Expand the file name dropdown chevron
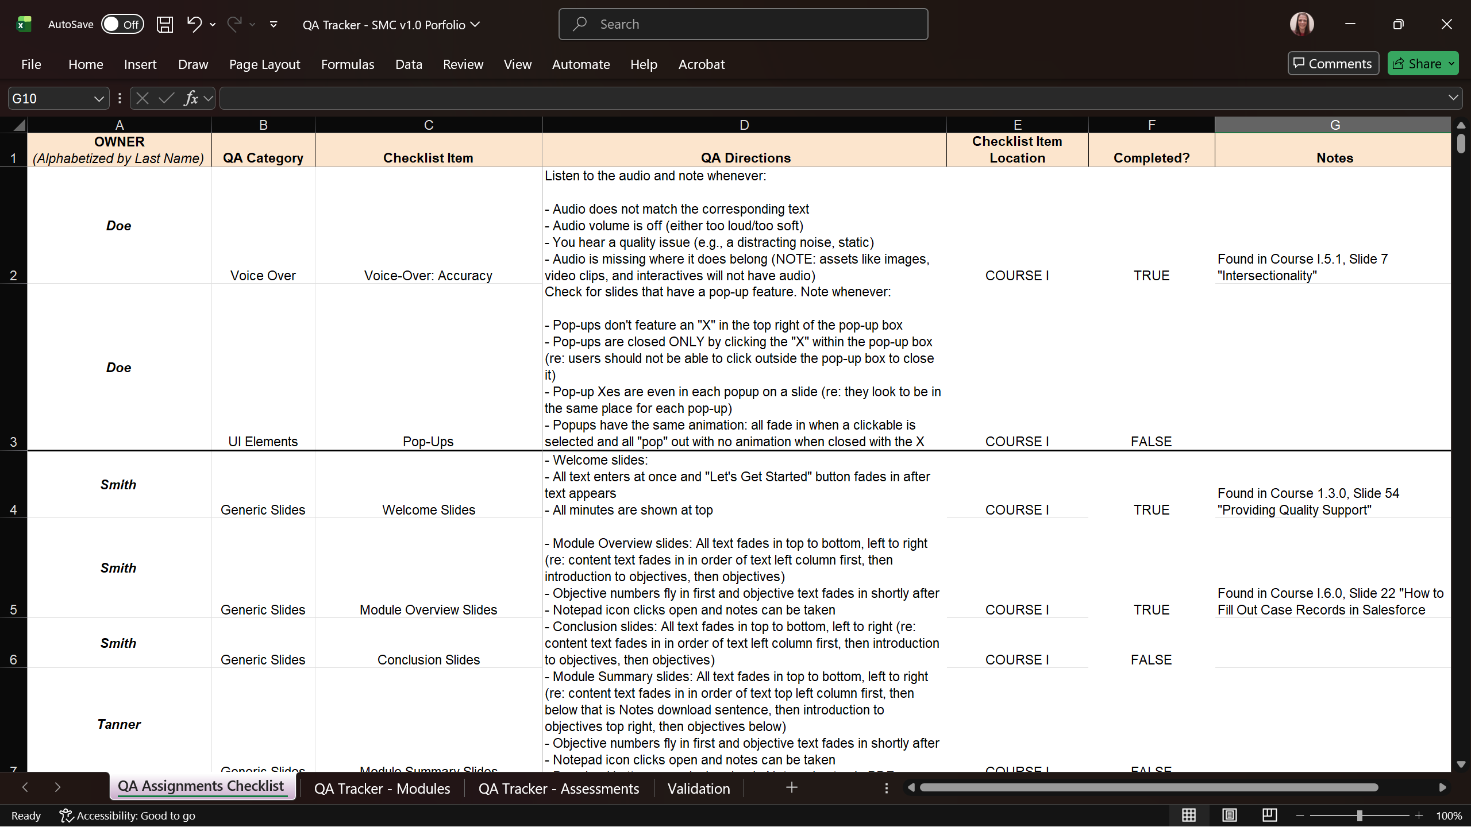Viewport: 1471px width, 827px height. (x=475, y=24)
